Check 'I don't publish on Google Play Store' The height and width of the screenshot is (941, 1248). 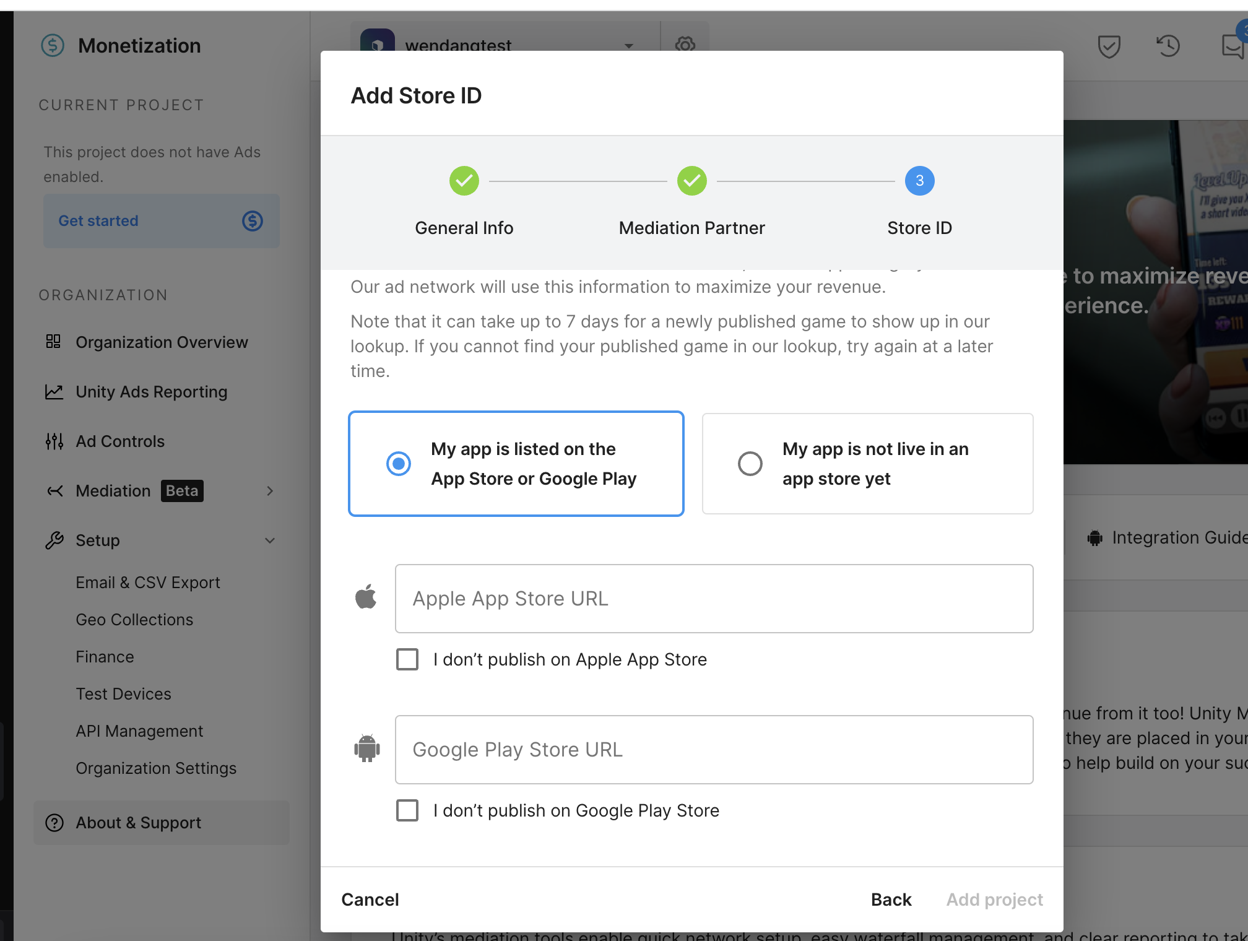407,810
